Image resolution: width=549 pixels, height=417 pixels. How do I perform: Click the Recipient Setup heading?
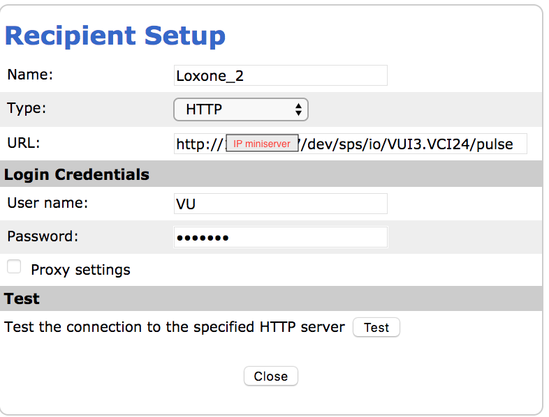[x=115, y=36]
